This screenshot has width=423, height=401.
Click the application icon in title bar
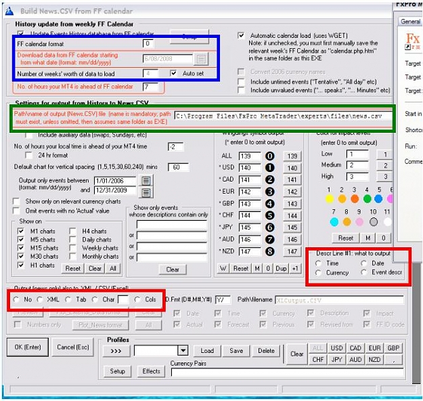(9, 11)
